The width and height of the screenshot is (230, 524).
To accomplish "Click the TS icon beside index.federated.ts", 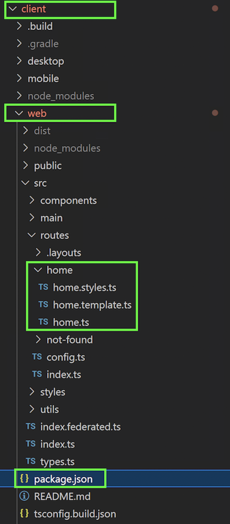I will (31, 427).
